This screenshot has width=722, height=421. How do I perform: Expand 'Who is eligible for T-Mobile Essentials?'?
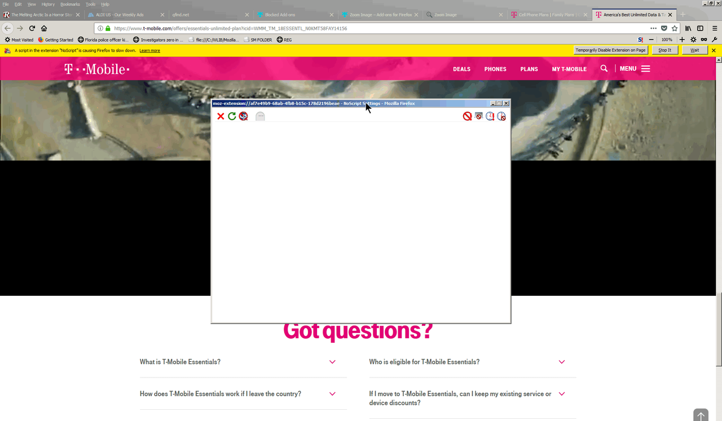(x=473, y=362)
